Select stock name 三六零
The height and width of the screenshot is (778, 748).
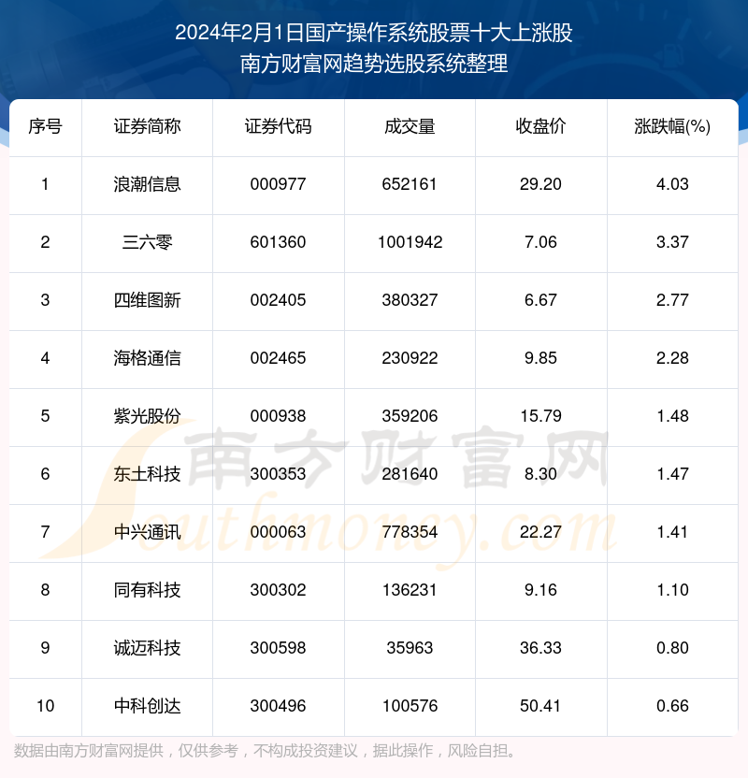tap(148, 242)
